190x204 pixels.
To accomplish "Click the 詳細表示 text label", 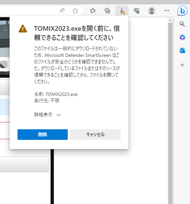I will pyautogui.click(x=43, y=115).
